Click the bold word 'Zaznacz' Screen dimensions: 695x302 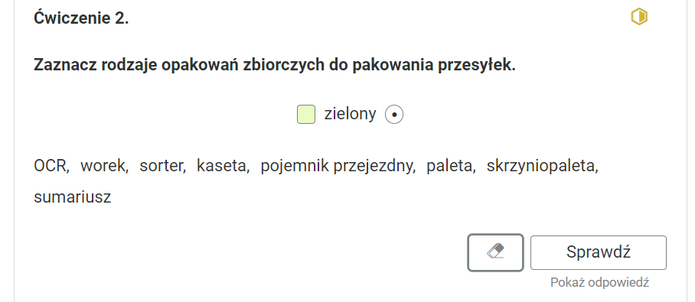[66, 65]
